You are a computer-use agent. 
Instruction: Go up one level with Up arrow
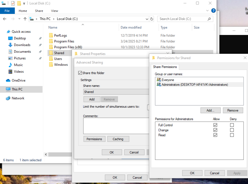coord(25,19)
